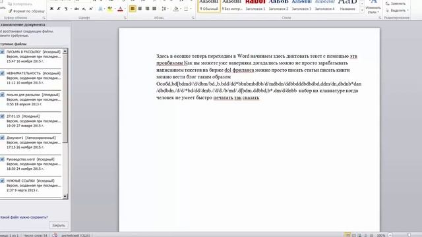Viewport: 422px width, 237px height.
Task: Apply Заголовок 2 style
Action: (x=278, y=5)
